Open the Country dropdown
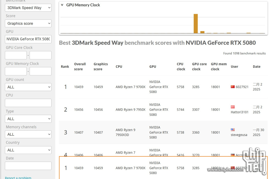This screenshot has height=179, width=270. point(28,150)
